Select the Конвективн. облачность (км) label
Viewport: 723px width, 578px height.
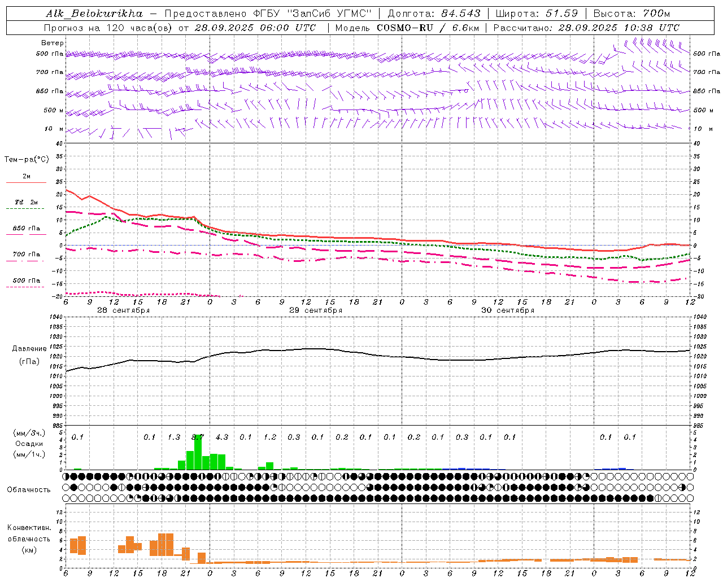(x=29, y=539)
